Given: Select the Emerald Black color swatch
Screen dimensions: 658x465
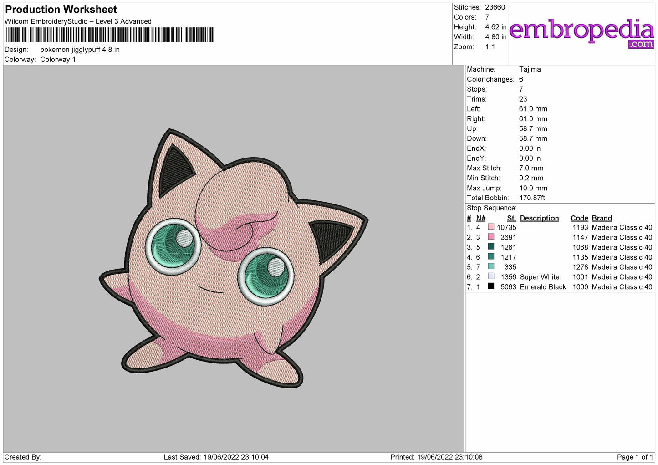Looking at the screenshot, I should (491, 286).
